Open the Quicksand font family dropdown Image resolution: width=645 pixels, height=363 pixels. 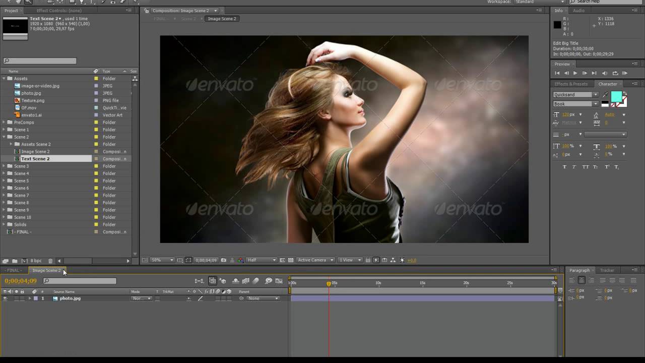click(575, 95)
